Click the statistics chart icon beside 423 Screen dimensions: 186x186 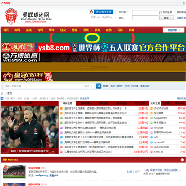pyautogui.click(x=2, y=99)
